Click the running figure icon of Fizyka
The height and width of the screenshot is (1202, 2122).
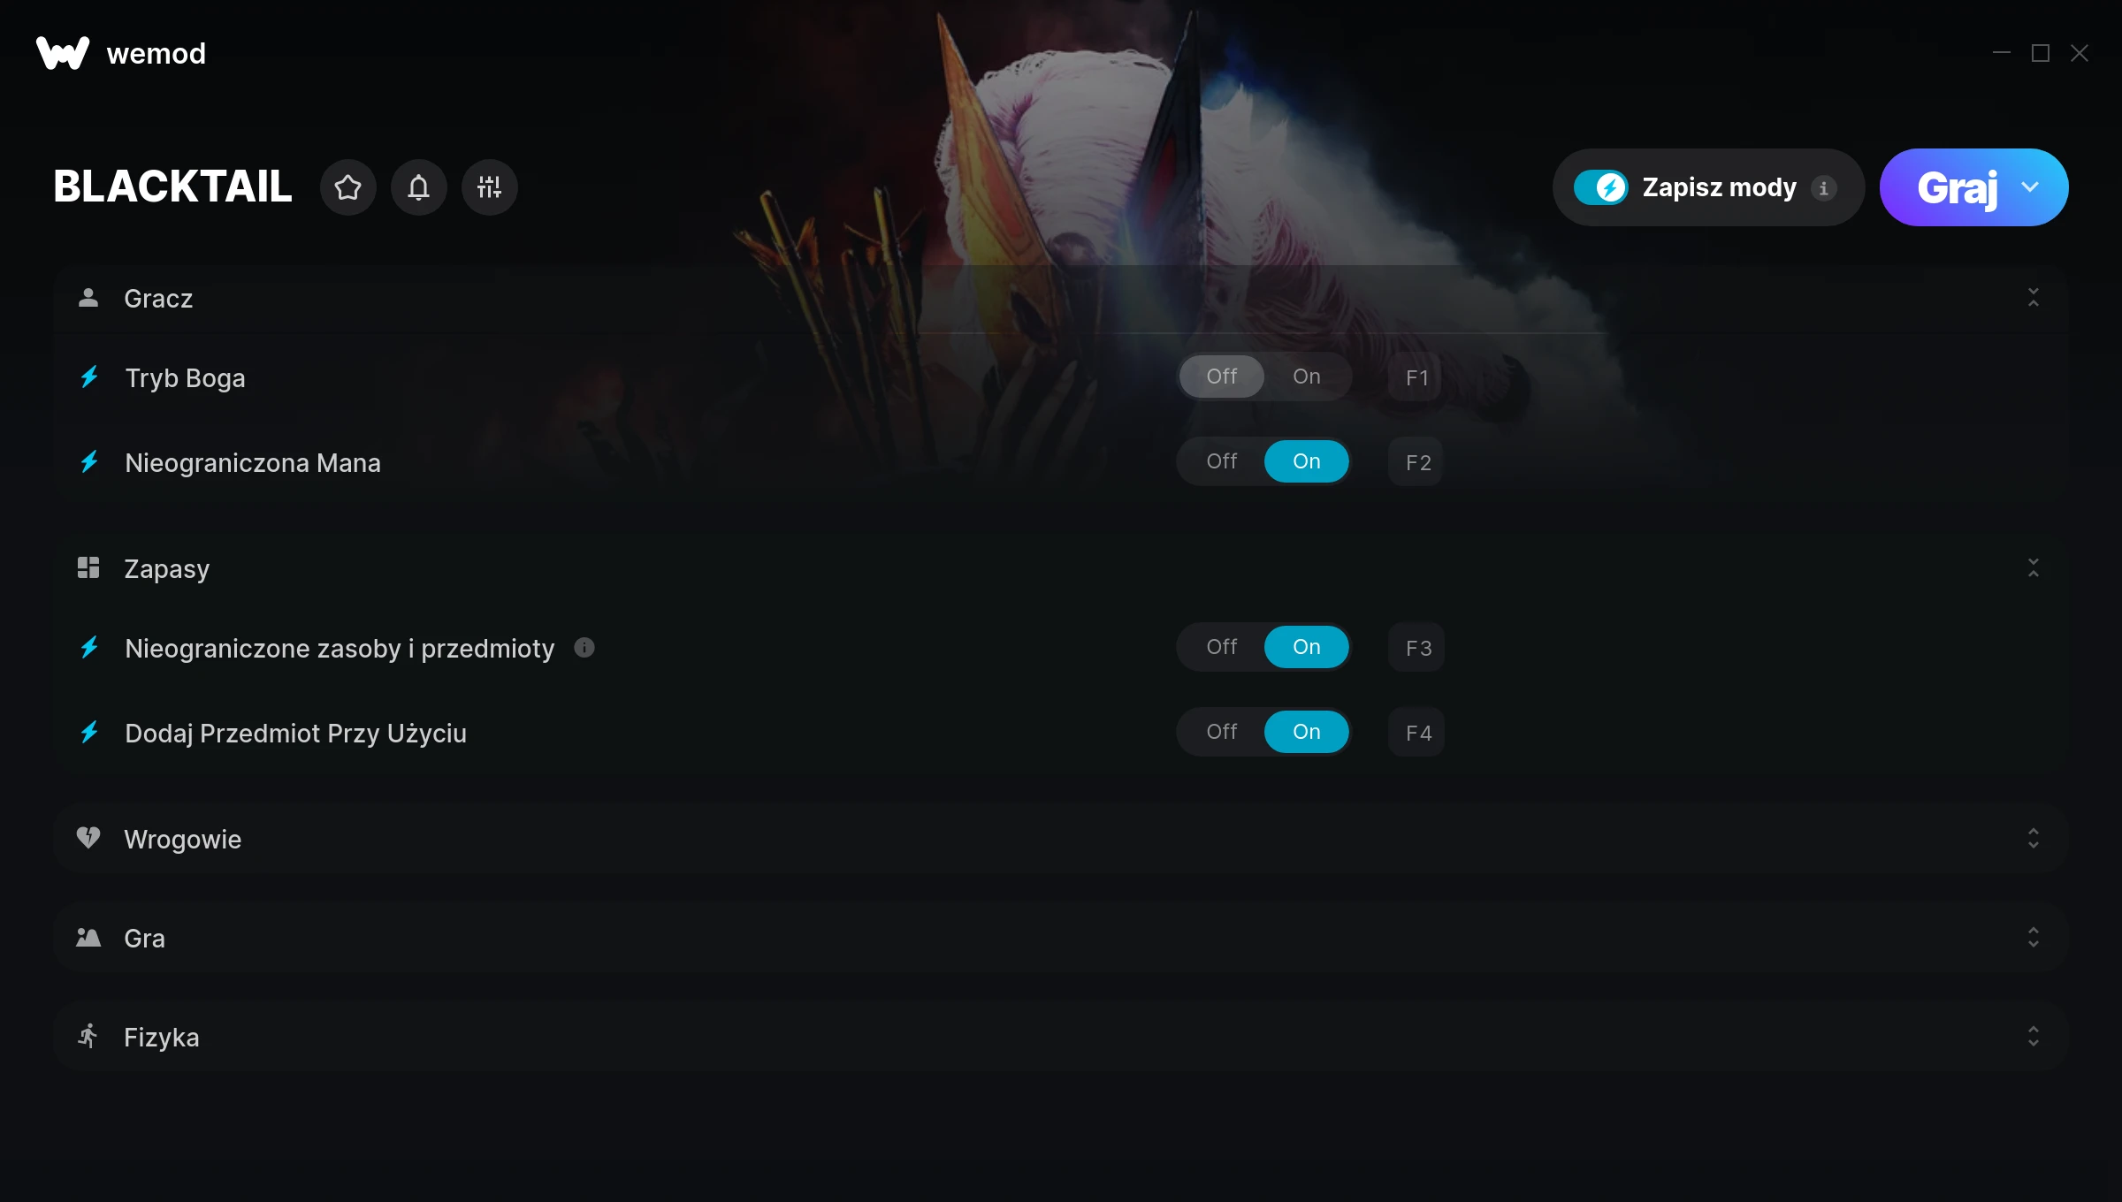pyautogui.click(x=88, y=1036)
